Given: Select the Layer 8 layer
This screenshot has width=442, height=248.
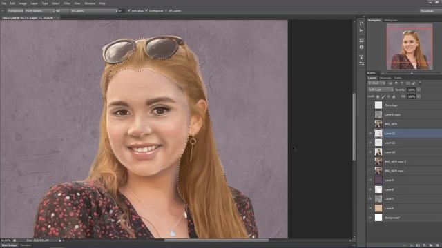Looking at the screenshot, I should [405, 189].
